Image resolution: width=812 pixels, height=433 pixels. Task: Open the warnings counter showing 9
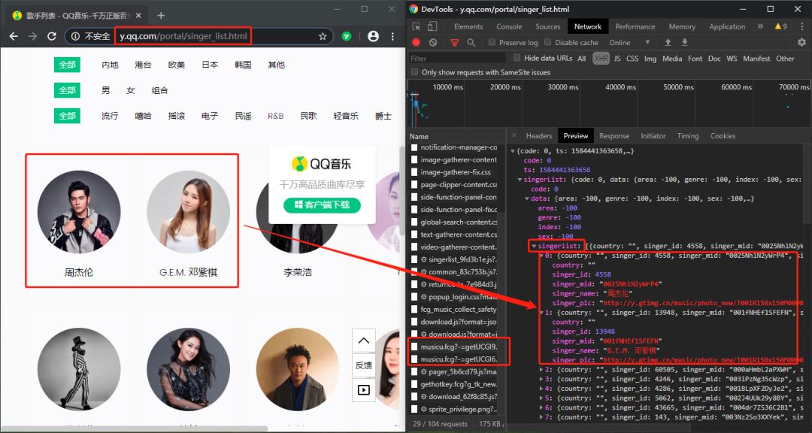[x=781, y=26]
